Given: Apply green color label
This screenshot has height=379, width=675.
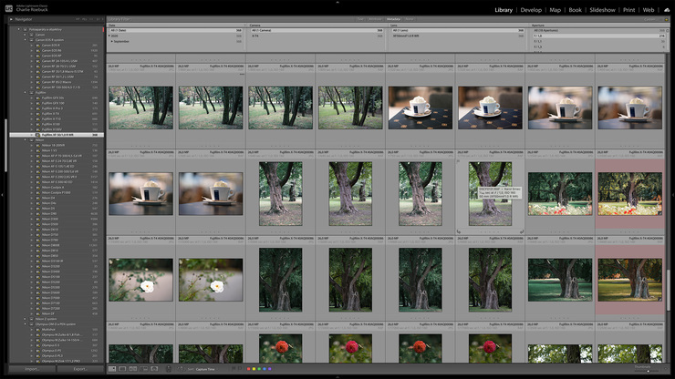Looking at the screenshot, I should tap(259, 369).
